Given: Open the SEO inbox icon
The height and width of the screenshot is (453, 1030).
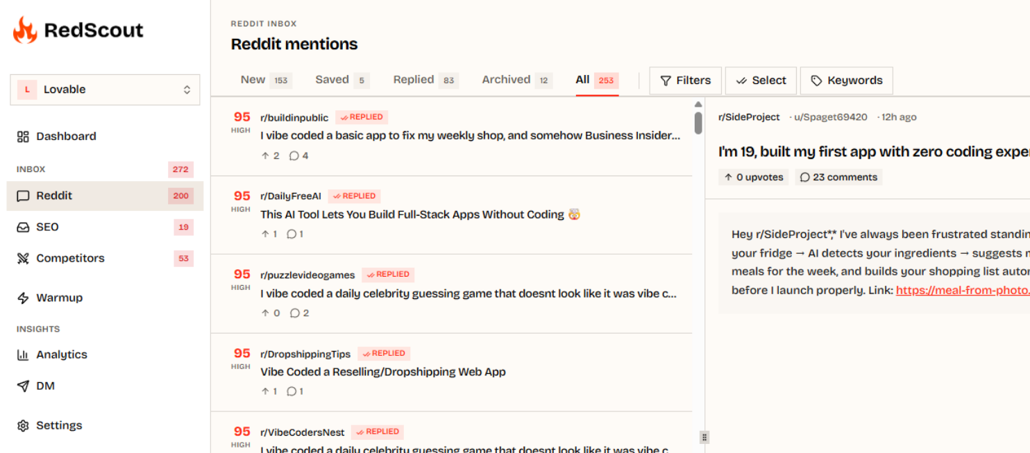Looking at the screenshot, I should (x=23, y=227).
